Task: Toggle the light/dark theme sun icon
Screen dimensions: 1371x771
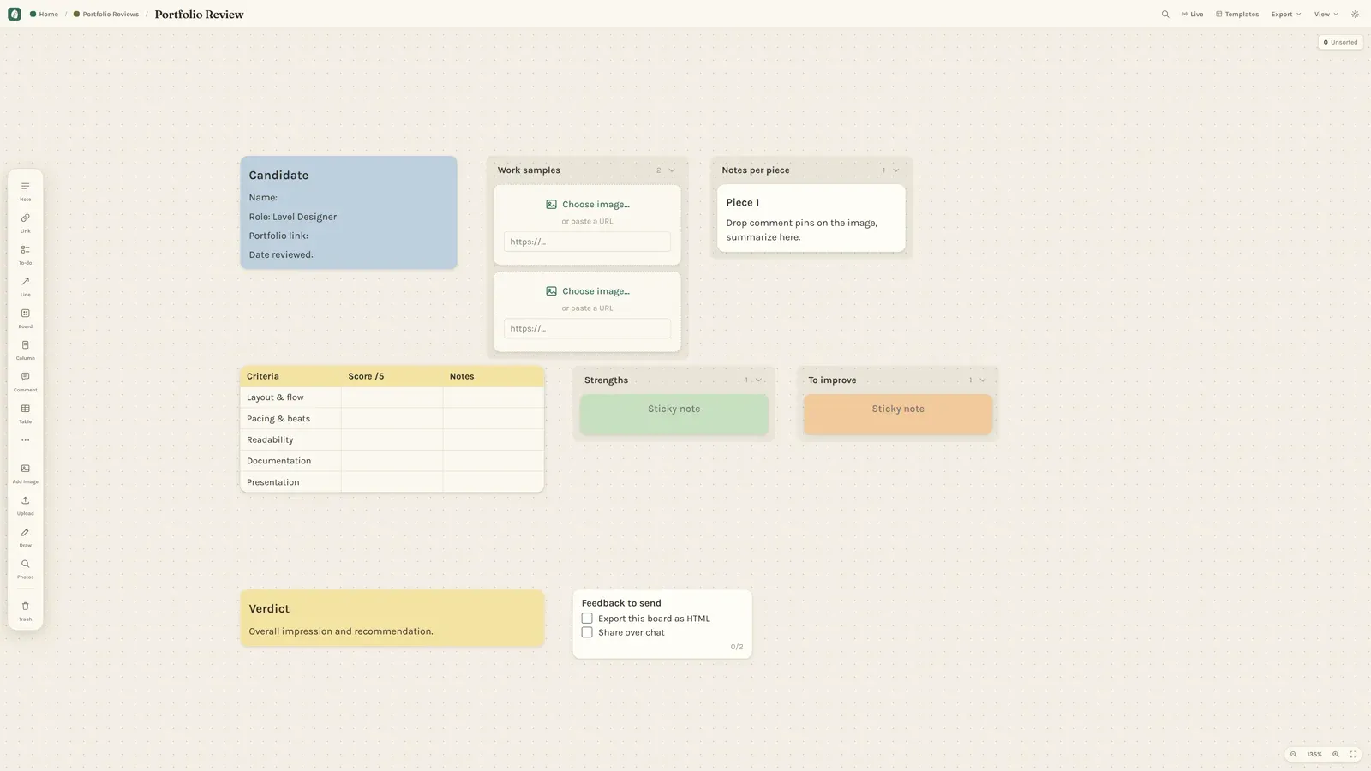Action: [1355, 14]
